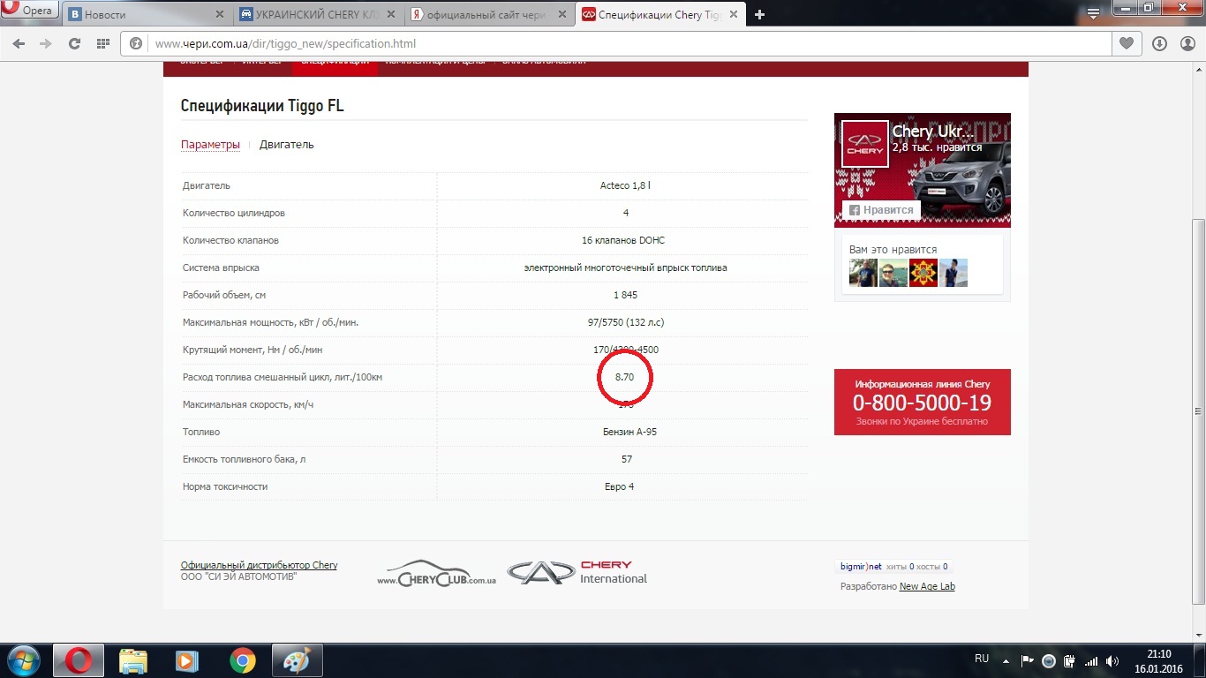This screenshot has width=1206, height=678.
Task: Click the round tray icon beside the flag
Action: (1049, 660)
